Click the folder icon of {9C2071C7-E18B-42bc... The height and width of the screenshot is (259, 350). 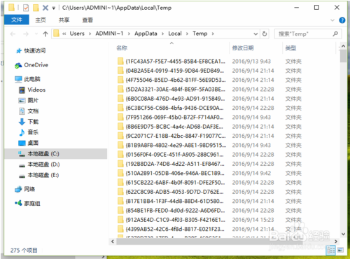point(120,136)
